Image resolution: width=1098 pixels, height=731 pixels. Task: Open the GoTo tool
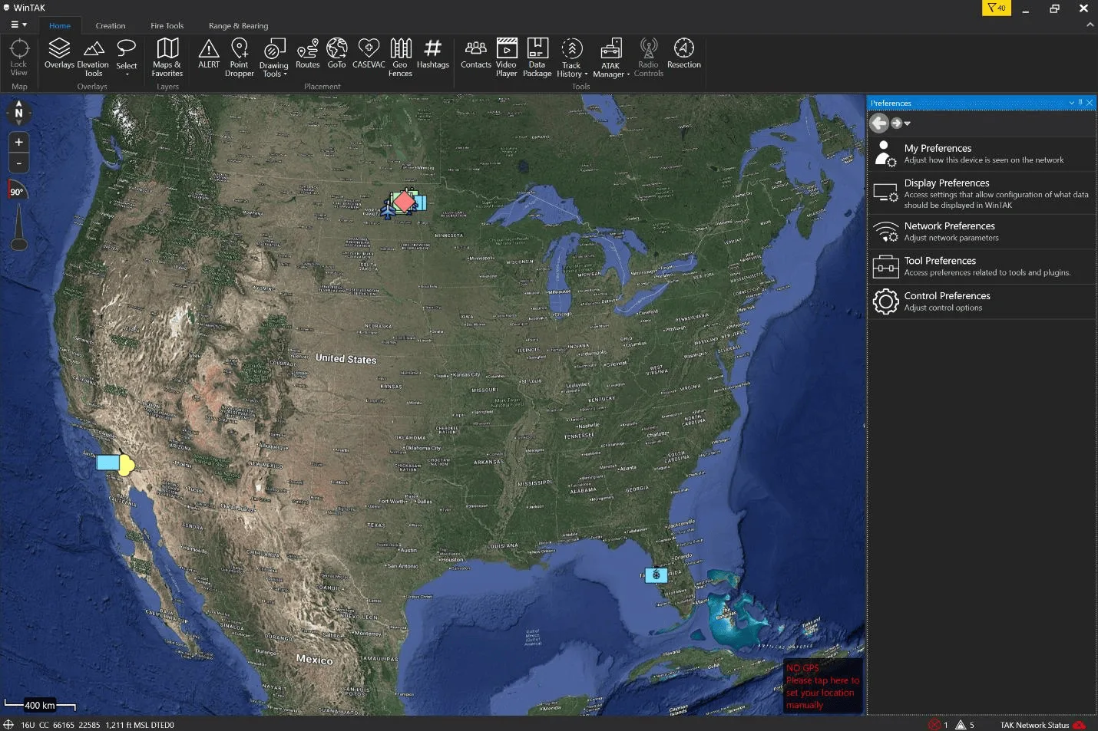336,54
